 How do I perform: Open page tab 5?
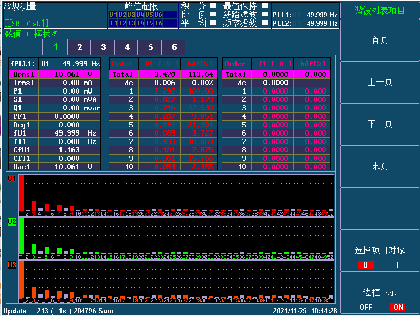[x=151, y=47]
